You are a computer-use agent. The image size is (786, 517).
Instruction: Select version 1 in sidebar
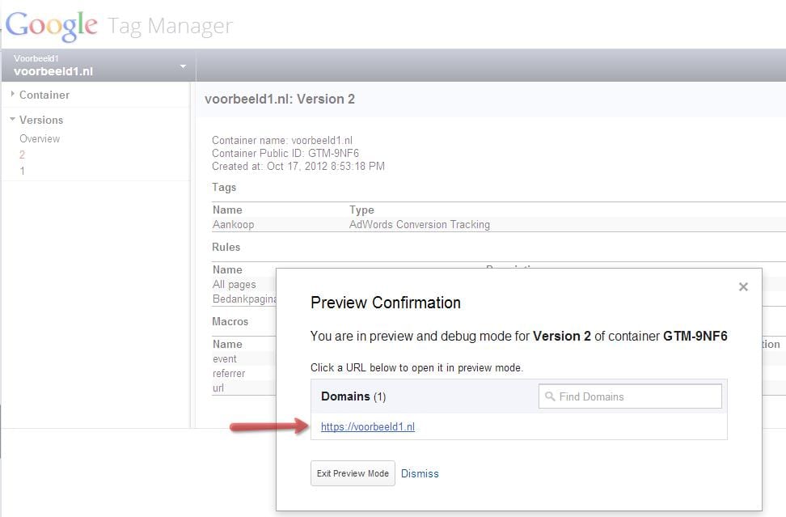coord(22,171)
